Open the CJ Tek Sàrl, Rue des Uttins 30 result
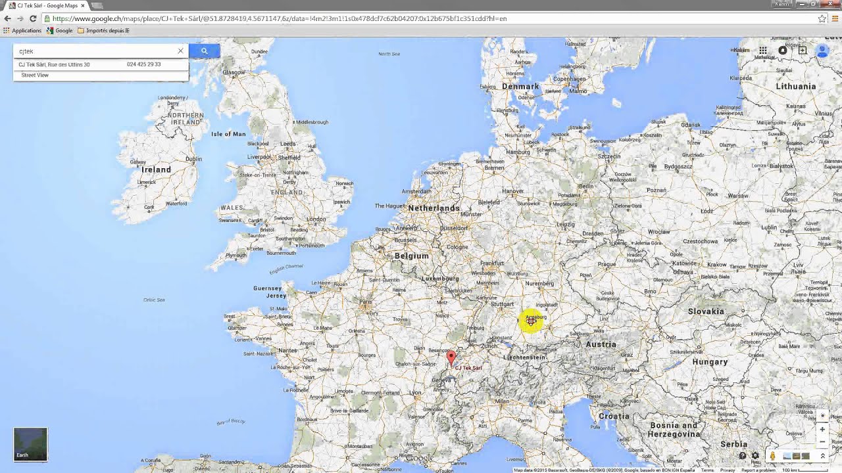The image size is (842, 473). click(x=54, y=64)
